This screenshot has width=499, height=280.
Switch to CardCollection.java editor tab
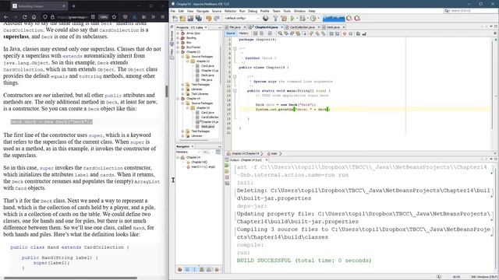coord(302,27)
